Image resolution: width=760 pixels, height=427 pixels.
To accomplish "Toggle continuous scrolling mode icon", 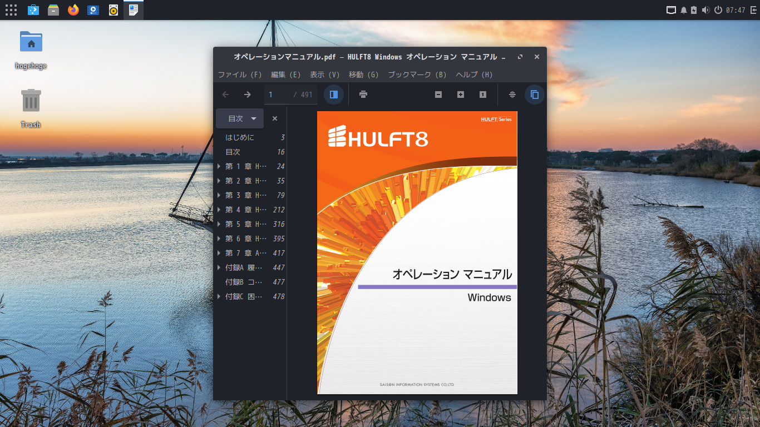I will tap(512, 95).
